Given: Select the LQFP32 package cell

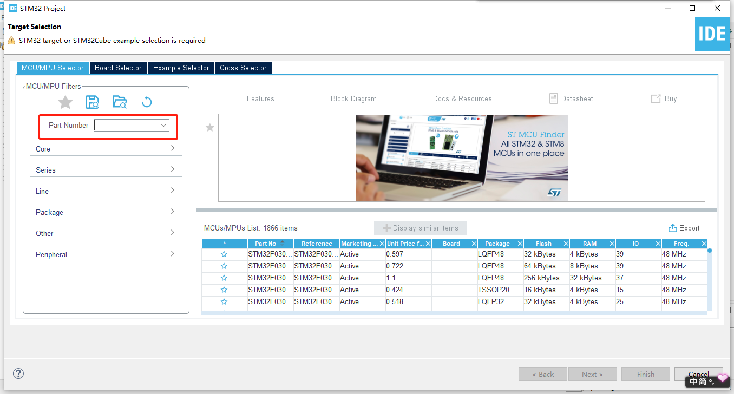Looking at the screenshot, I should [501, 301].
